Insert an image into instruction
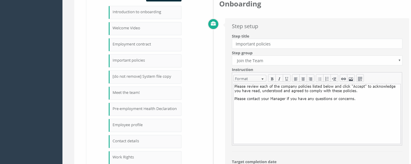 [x=351, y=79]
